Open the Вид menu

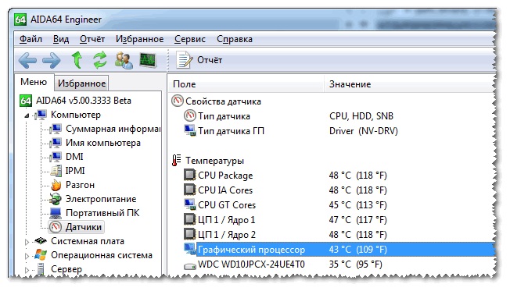(x=61, y=39)
